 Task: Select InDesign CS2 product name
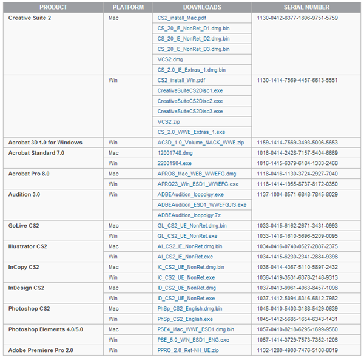click(x=26, y=288)
